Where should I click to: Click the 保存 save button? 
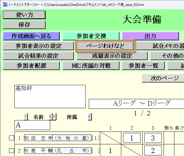(x=24, y=25)
